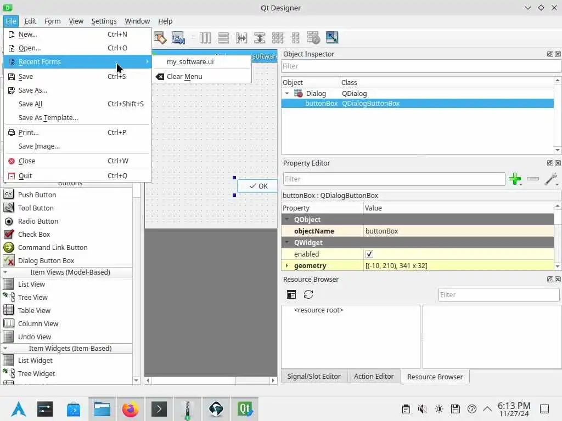
Task: Click the OK button on the form
Action: click(257, 186)
